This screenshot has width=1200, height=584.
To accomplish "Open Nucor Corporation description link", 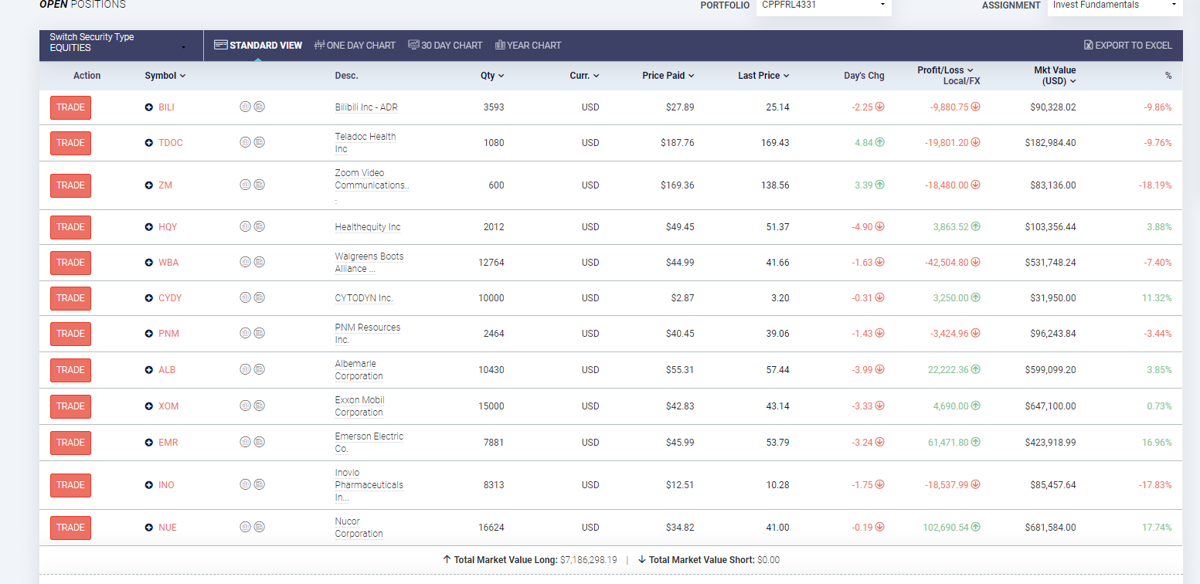I will [359, 528].
